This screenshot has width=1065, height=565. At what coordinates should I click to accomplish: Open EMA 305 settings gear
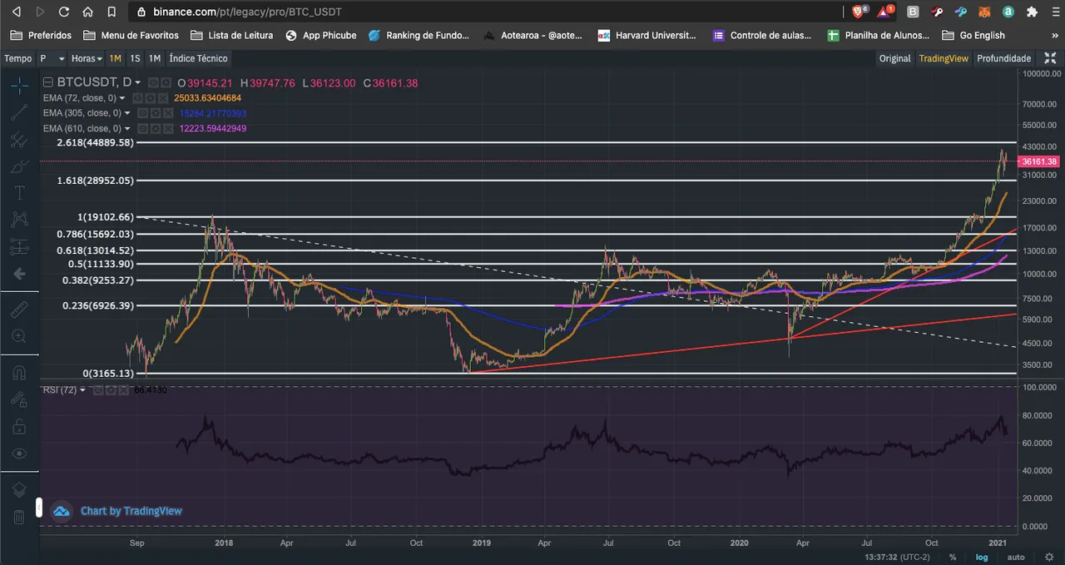[156, 113]
